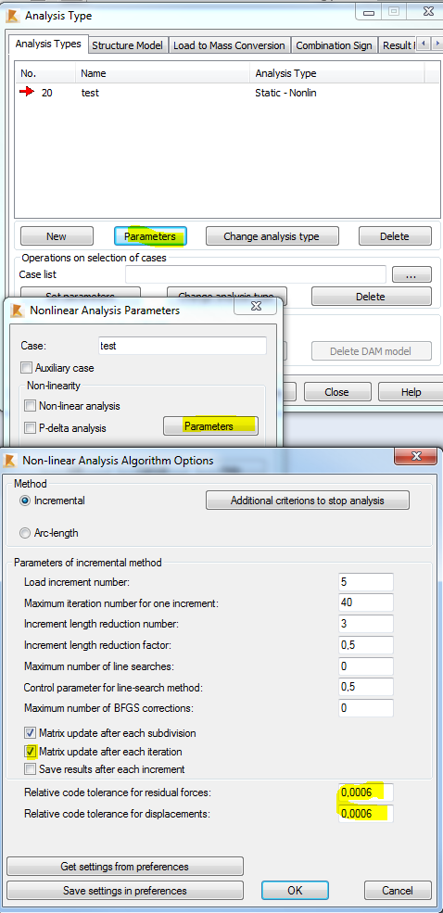Open Help in the Analysis Type dialog
Screen dimensions: 443x913
coord(411,392)
